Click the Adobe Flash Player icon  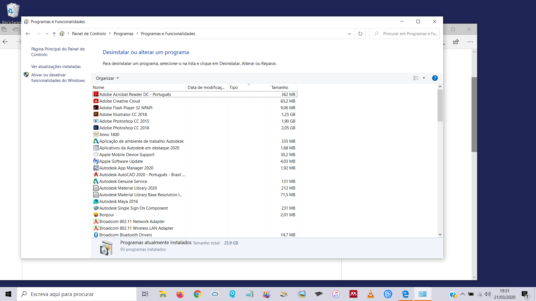[x=96, y=108]
